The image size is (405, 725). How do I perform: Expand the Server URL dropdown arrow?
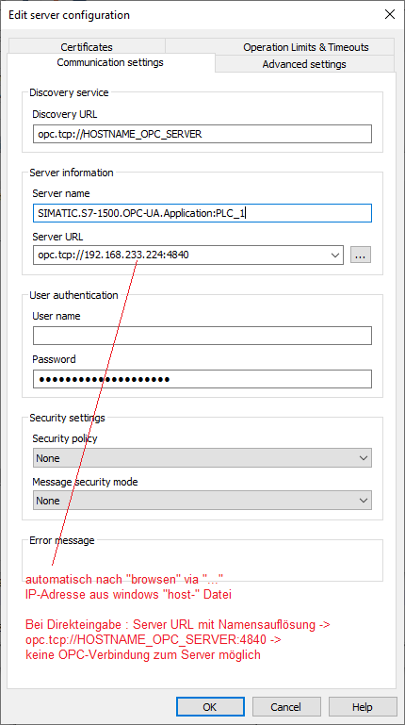pos(335,255)
